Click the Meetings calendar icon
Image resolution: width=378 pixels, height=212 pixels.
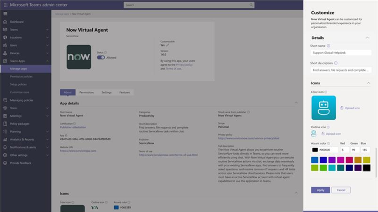(x=5, y=116)
